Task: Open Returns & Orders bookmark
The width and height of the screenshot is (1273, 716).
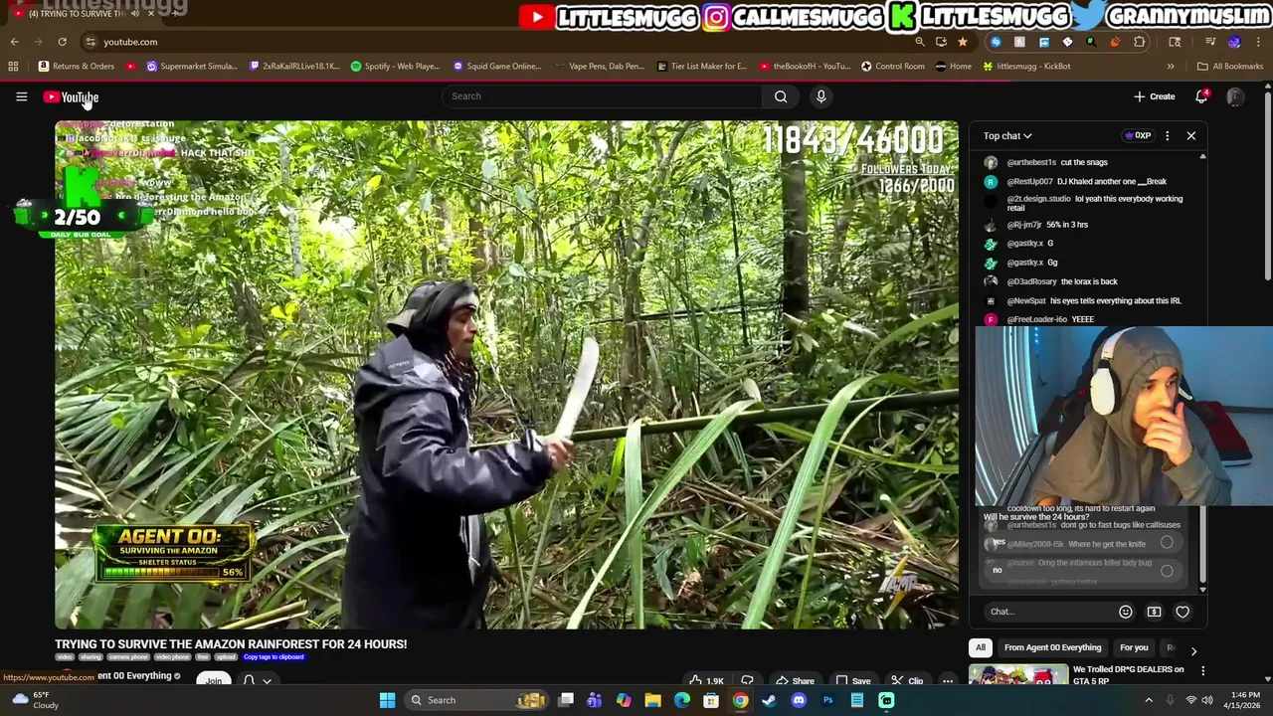Action: tap(77, 67)
